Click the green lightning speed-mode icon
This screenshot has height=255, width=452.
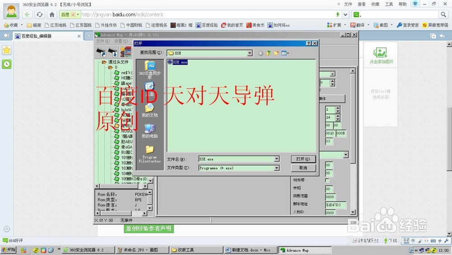click(338, 14)
